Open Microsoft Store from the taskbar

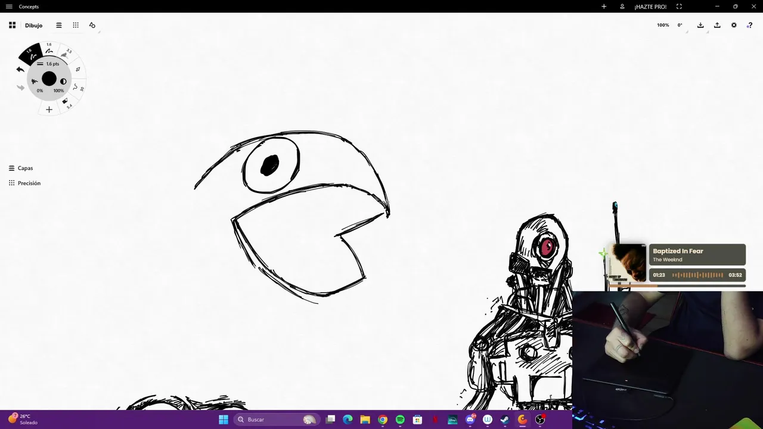pyautogui.click(x=417, y=419)
